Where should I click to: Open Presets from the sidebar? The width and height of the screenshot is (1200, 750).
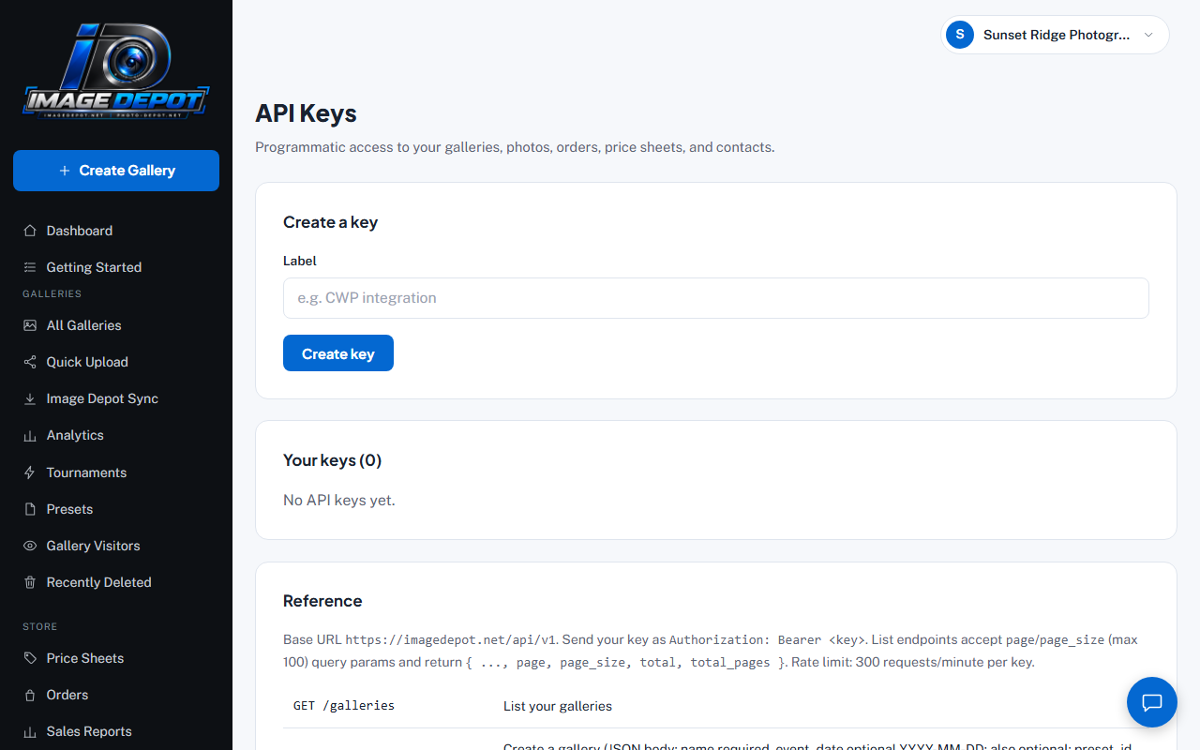pyautogui.click(x=116, y=509)
